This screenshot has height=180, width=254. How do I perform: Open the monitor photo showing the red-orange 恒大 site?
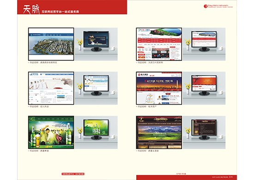coord(204,88)
